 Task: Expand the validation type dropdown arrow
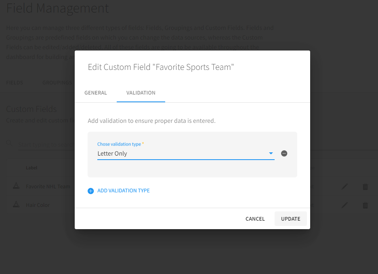pyautogui.click(x=271, y=154)
